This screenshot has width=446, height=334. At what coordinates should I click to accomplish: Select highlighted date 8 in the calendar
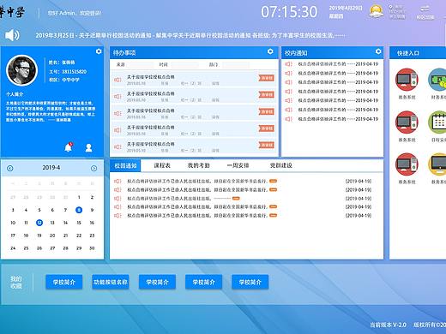click(79, 210)
